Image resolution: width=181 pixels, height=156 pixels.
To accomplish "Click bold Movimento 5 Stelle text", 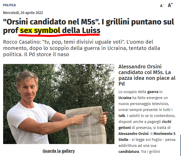I will (x=147, y=136).
